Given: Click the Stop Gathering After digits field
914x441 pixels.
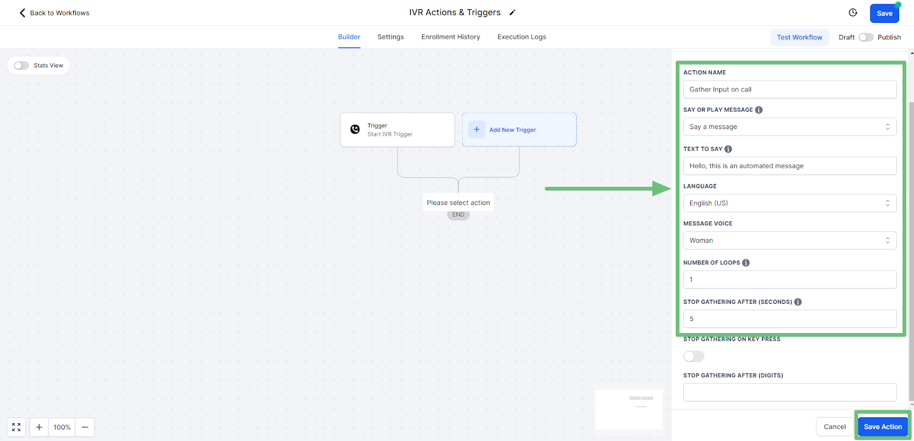Looking at the screenshot, I should tap(789, 392).
